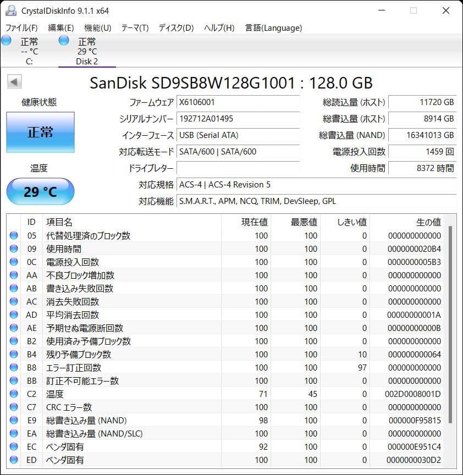The image size is (463, 475).
Task: Click the blue indicator beside ベンダ固有 row EC
Action: point(13,447)
